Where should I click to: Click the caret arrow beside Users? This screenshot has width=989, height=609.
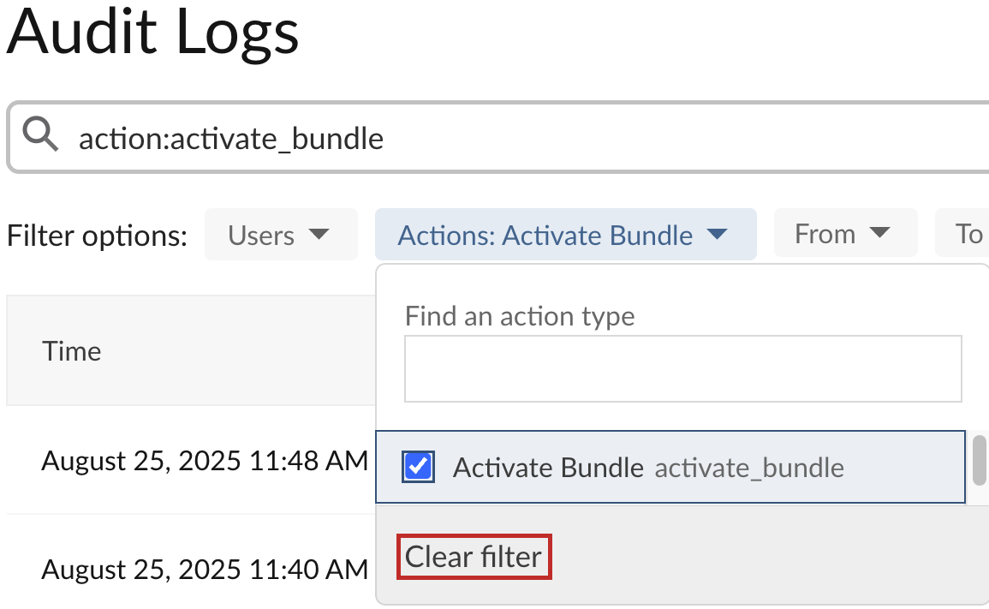[319, 234]
